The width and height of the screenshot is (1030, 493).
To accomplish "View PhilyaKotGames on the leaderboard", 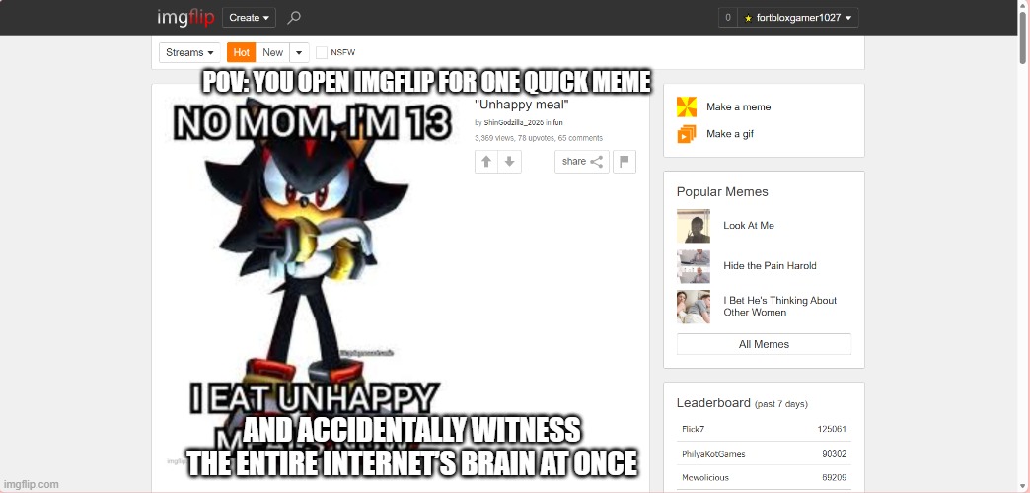I will click(x=713, y=454).
